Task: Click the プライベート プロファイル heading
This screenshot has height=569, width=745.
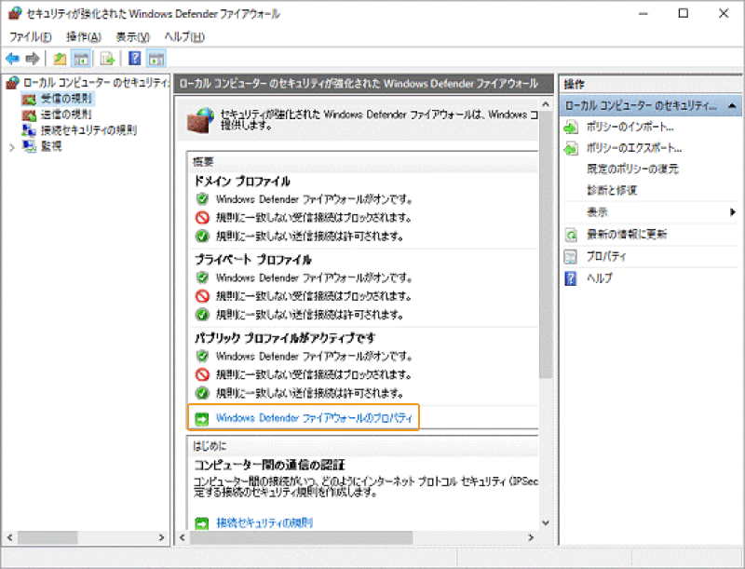Action: point(252,260)
